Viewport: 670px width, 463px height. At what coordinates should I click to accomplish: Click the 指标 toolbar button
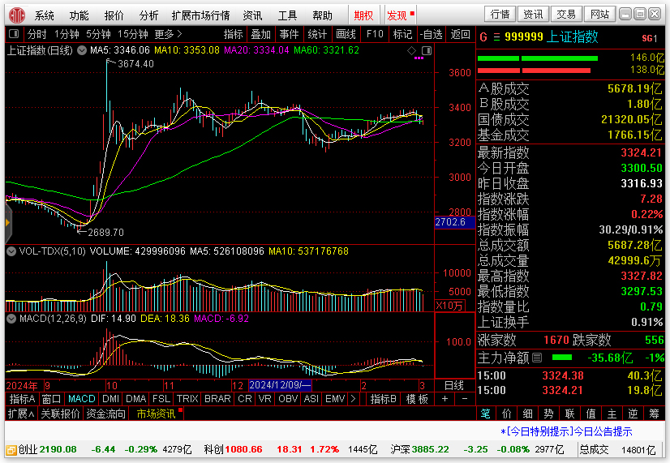(x=234, y=34)
